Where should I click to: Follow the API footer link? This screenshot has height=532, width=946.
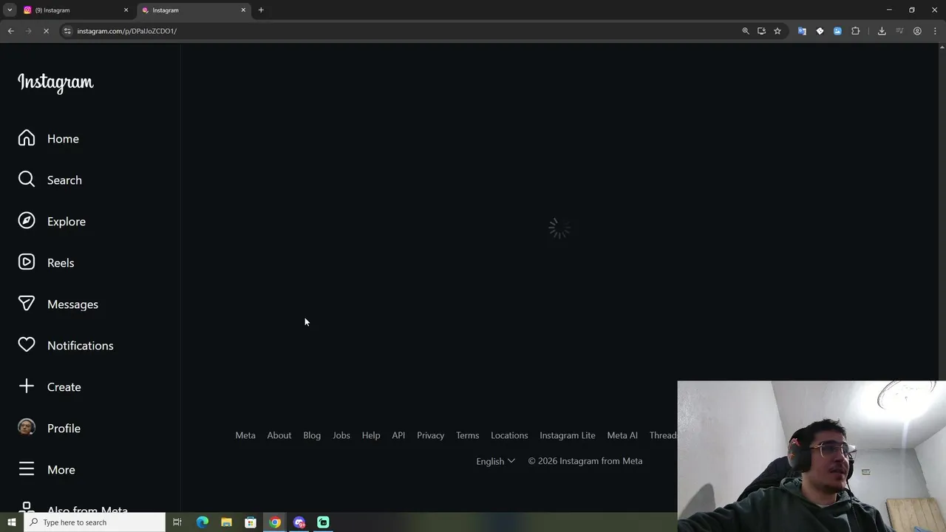point(398,435)
